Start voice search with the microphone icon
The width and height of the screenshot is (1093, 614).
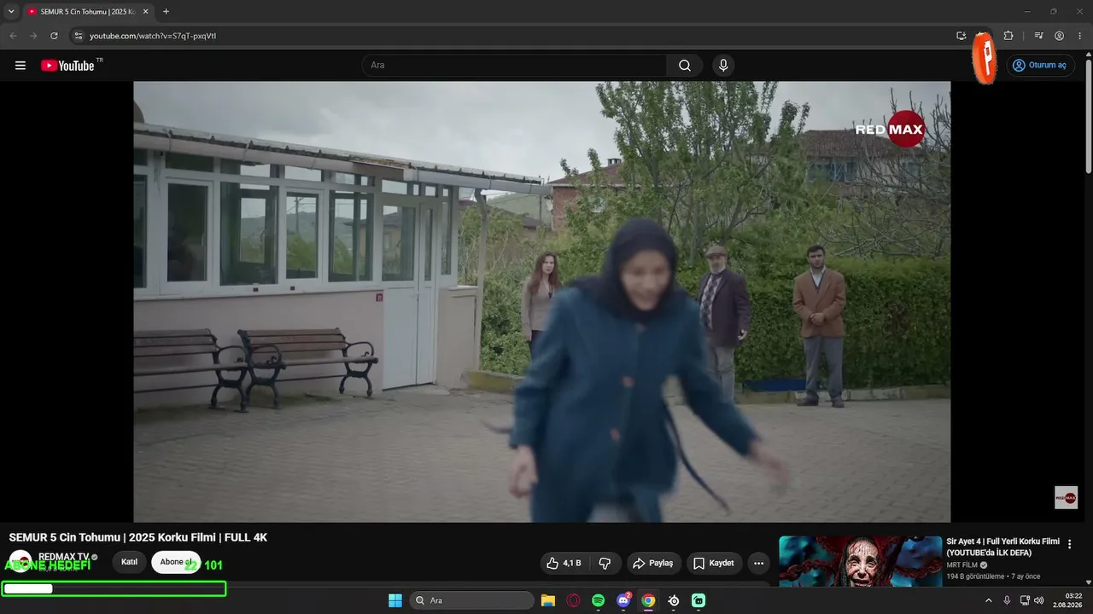[x=723, y=66]
